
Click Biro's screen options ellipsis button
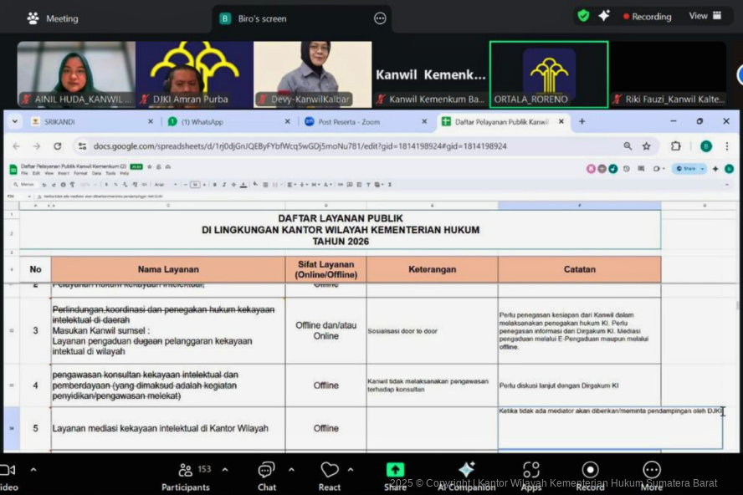point(380,18)
